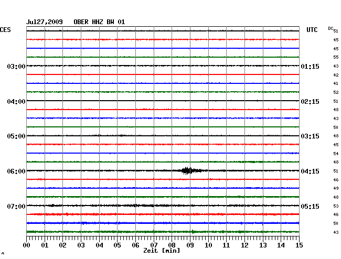Select the DC value 52
Screen dimensions: 341x259
point(336,92)
